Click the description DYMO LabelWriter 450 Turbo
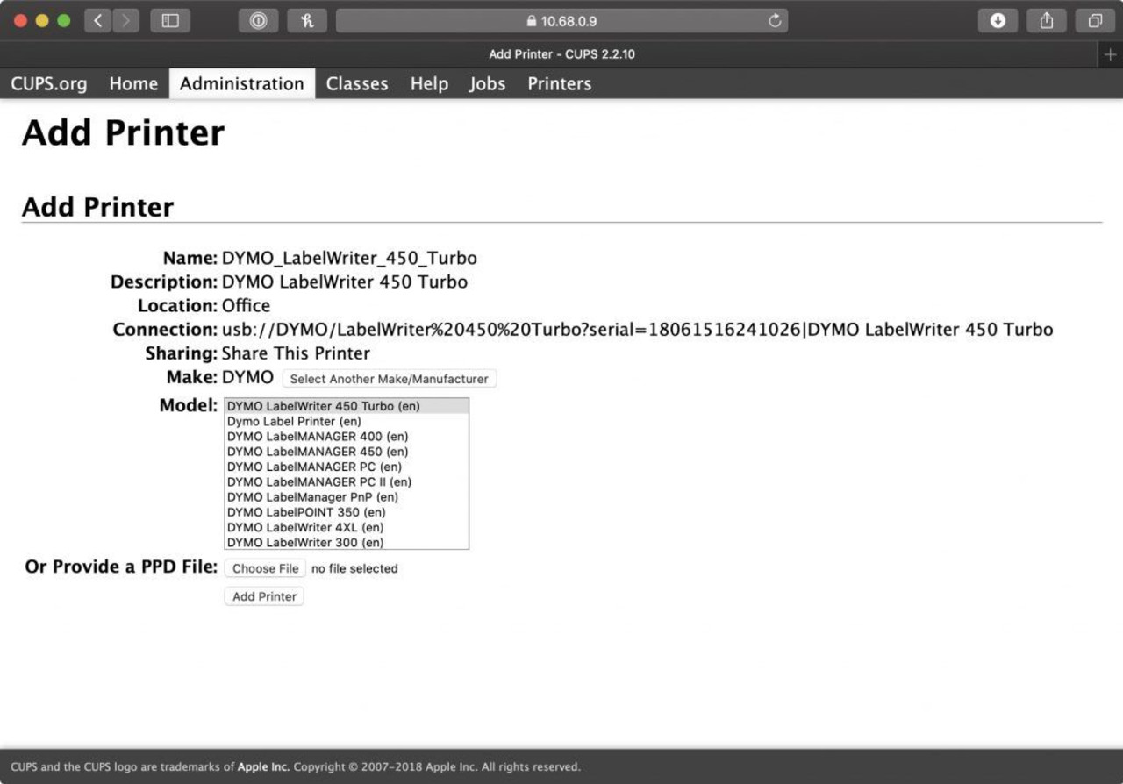This screenshot has height=784, width=1123. (345, 282)
